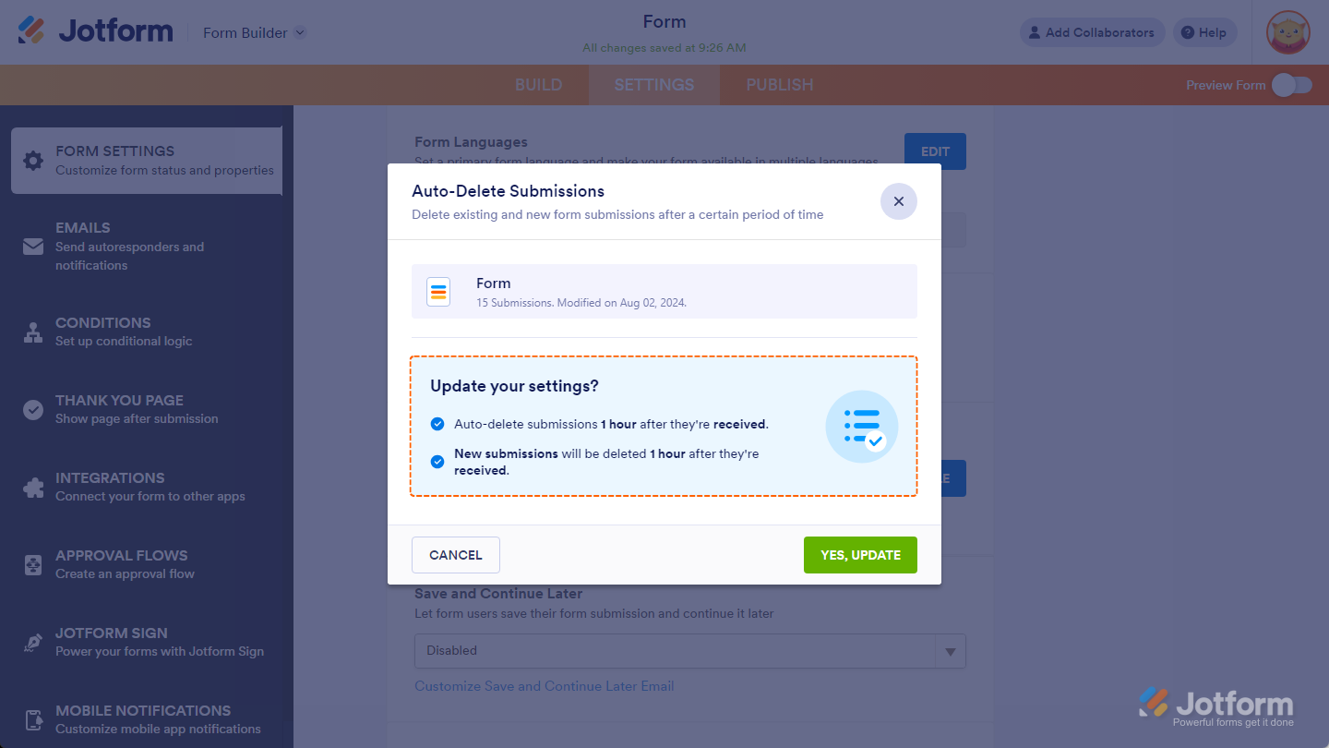
Task: Expand the disabled dropdown showing arrow button
Action: tap(950, 650)
